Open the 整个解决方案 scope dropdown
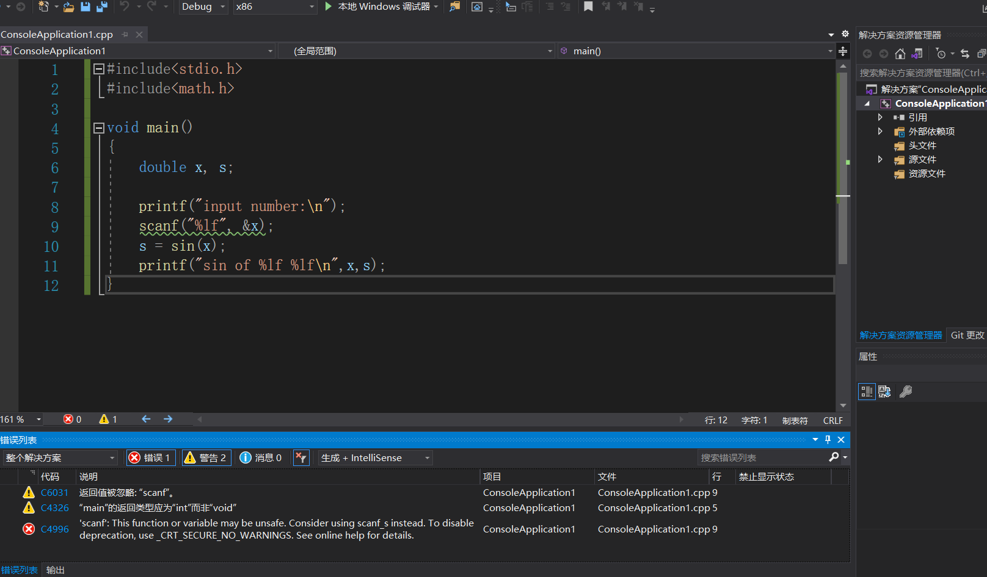Image resolution: width=987 pixels, height=577 pixels. pos(60,457)
